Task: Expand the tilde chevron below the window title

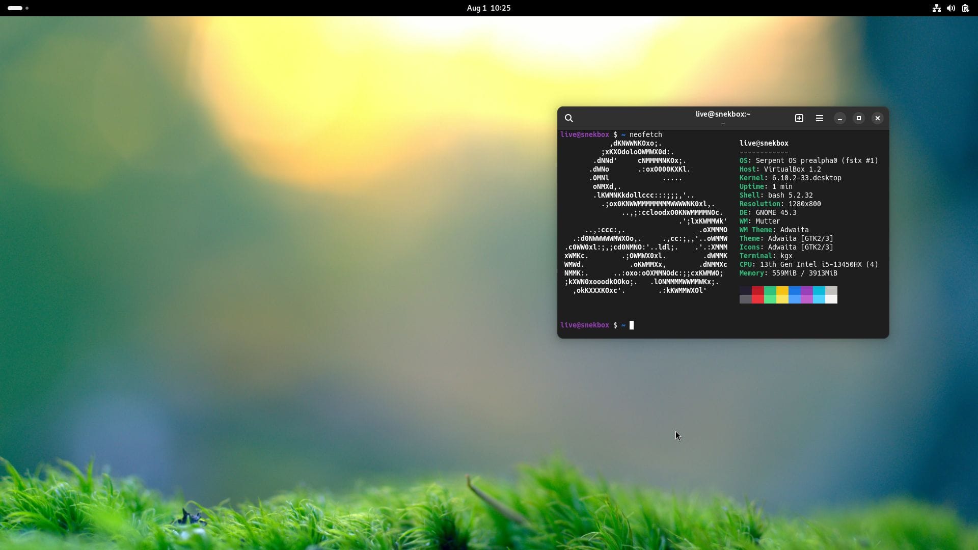Action: click(x=723, y=123)
